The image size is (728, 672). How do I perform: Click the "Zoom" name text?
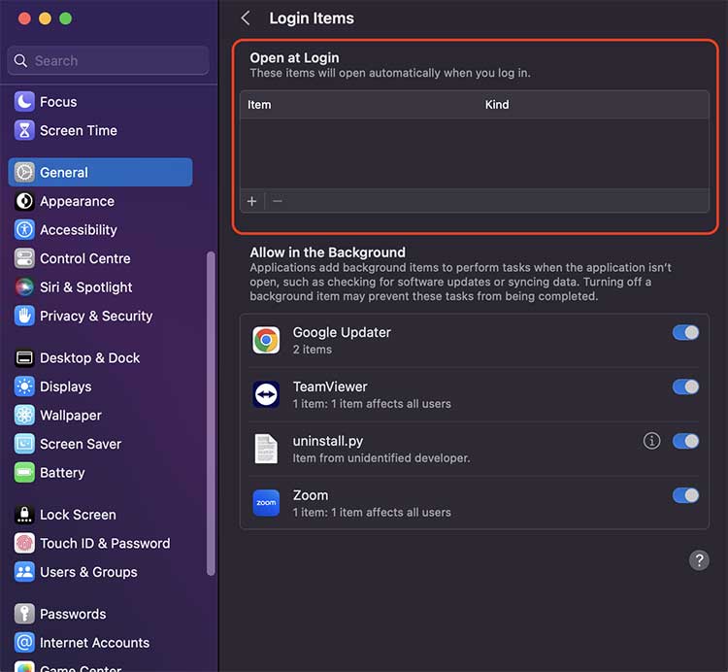pyautogui.click(x=311, y=495)
